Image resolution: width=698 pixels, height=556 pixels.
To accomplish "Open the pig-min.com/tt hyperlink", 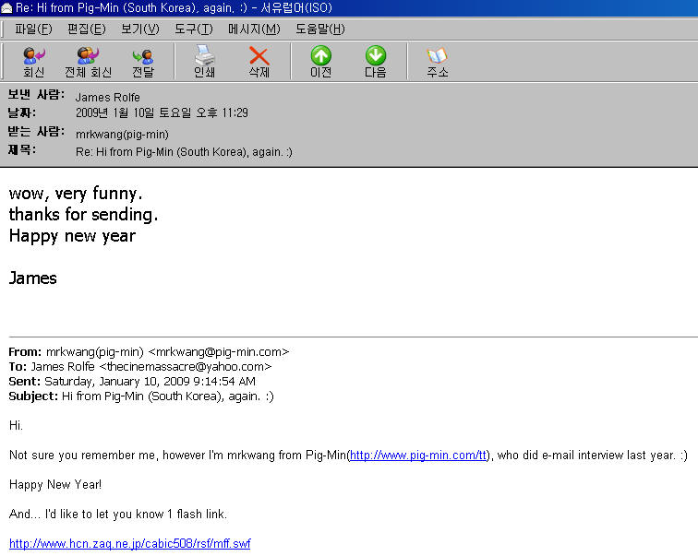I will point(418,455).
